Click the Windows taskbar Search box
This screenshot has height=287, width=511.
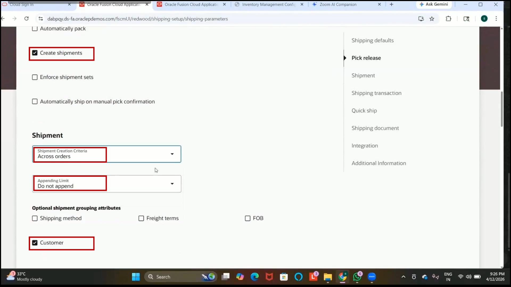point(181,277)
